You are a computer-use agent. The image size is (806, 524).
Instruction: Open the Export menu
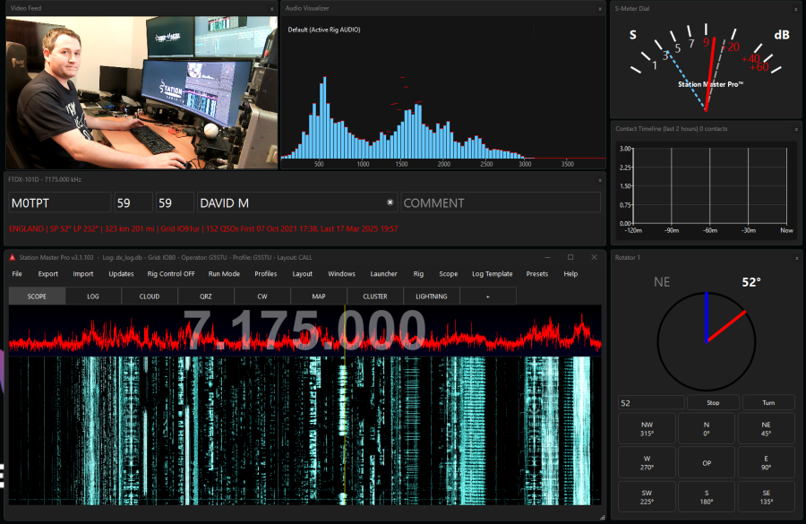click(47, 273)
